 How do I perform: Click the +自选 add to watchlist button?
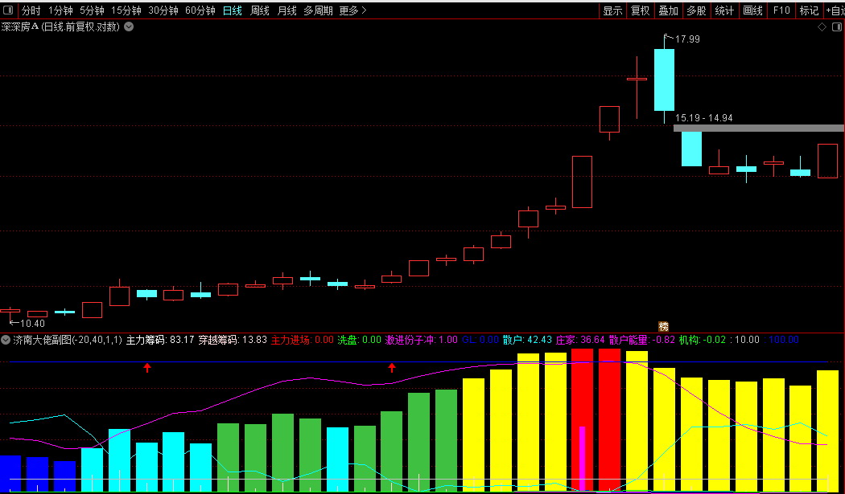click(x=835, y=10)
